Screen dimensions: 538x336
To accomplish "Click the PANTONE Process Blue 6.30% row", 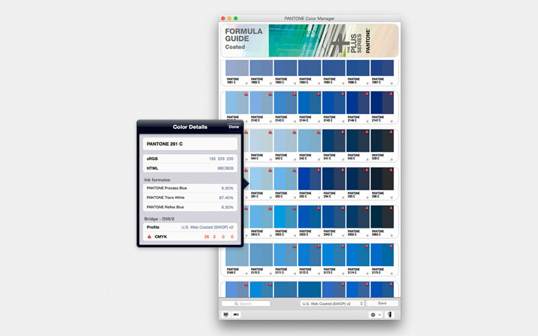I will click(x=190, y=188).
